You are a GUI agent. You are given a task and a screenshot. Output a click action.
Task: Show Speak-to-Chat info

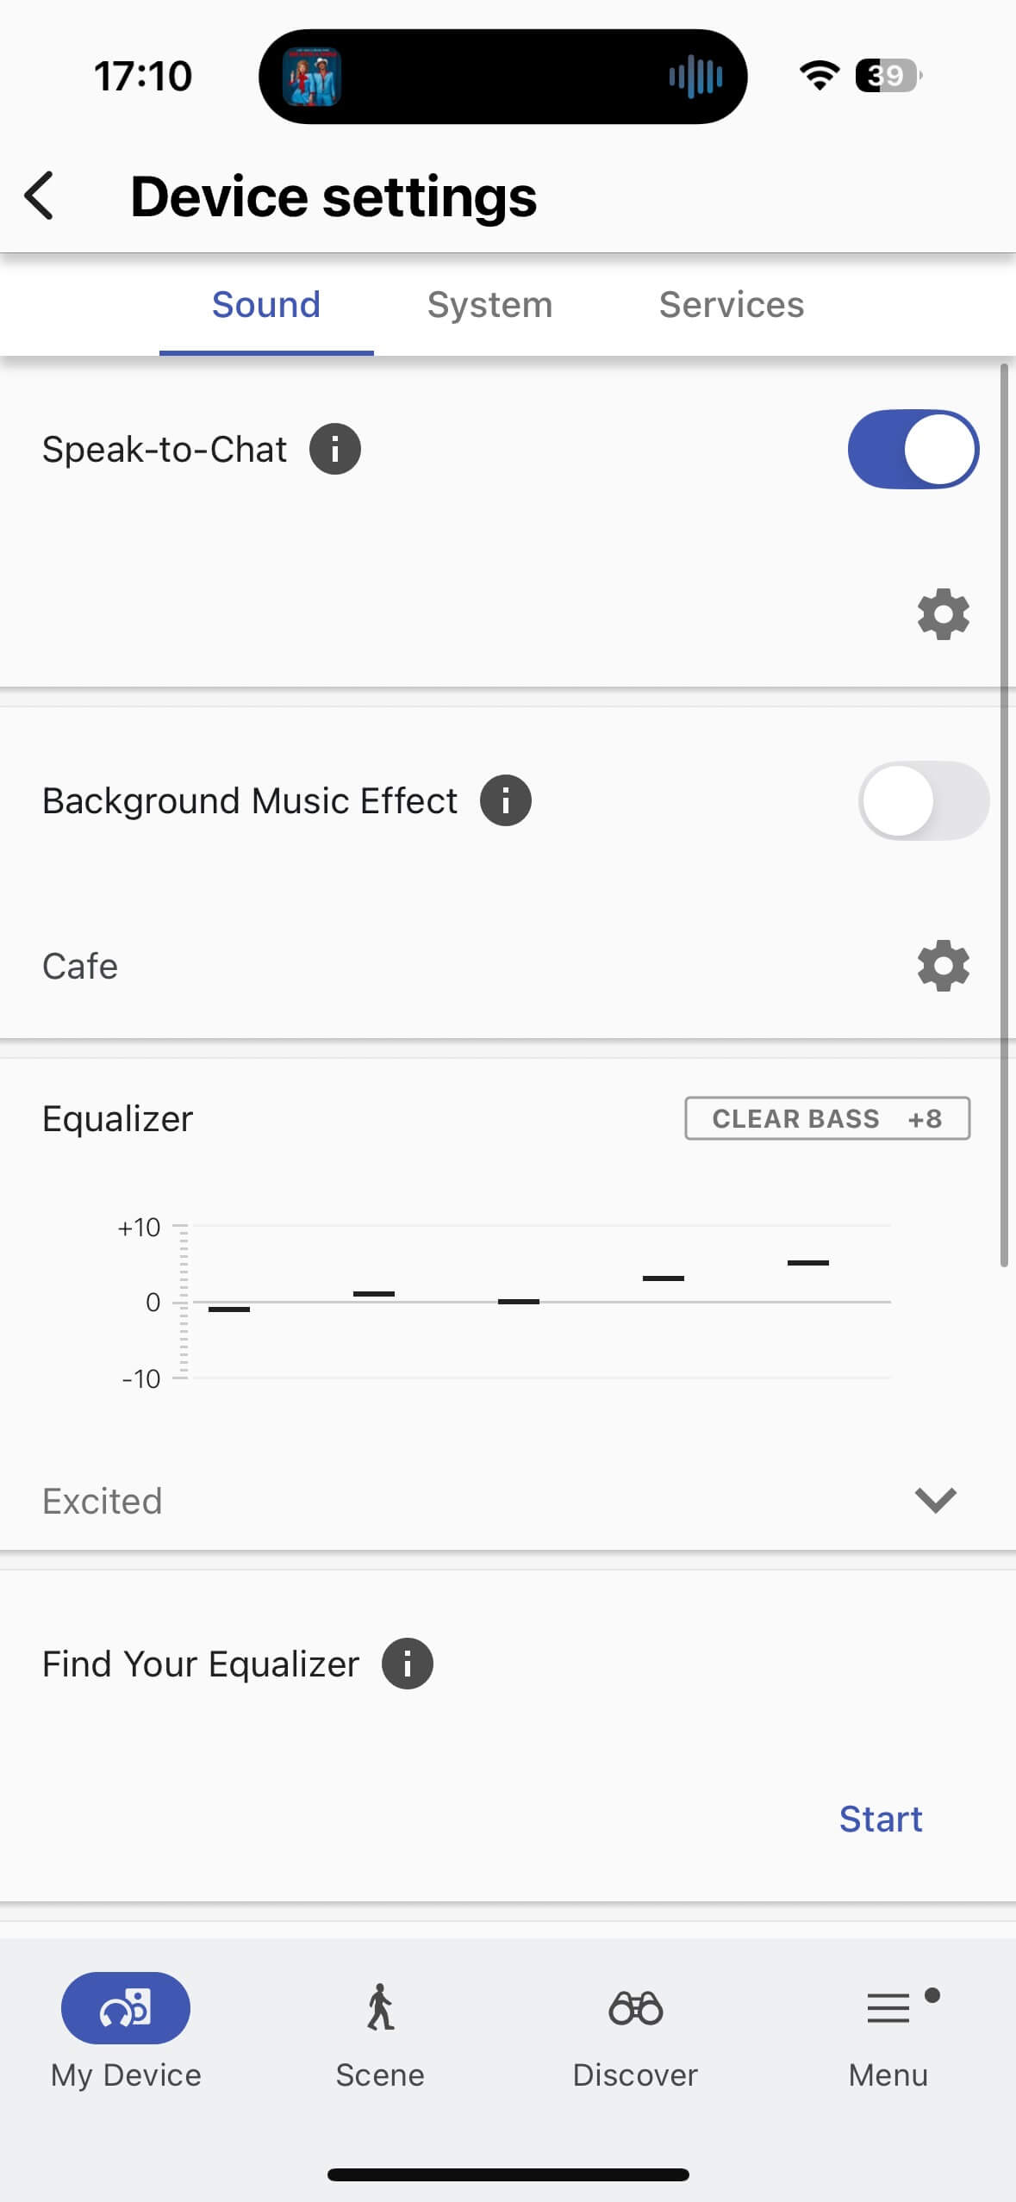point(335,449)
